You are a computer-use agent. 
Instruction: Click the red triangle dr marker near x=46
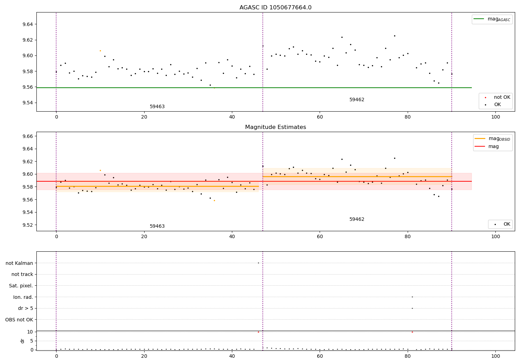(258, 332)
